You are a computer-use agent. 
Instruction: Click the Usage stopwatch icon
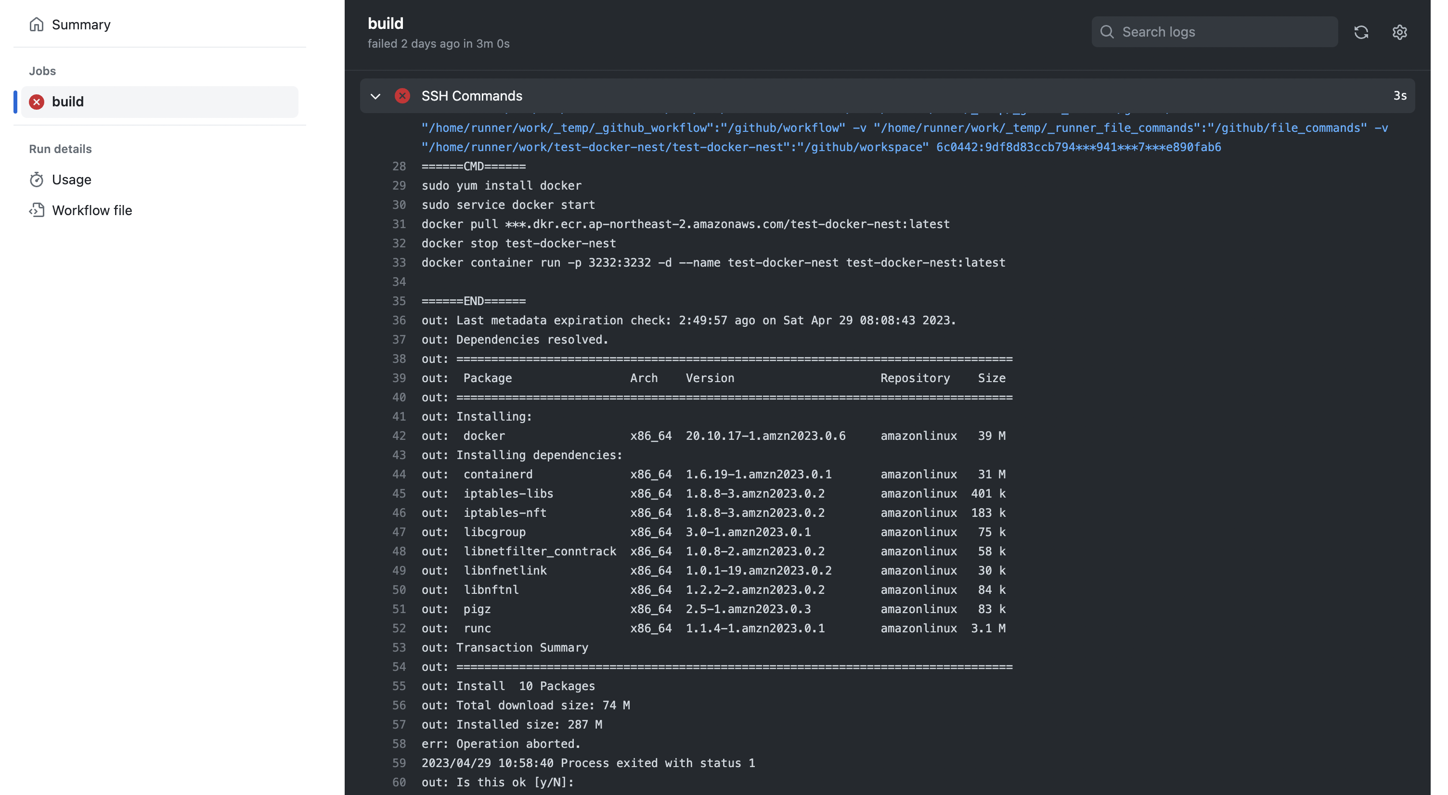[37, 180]
